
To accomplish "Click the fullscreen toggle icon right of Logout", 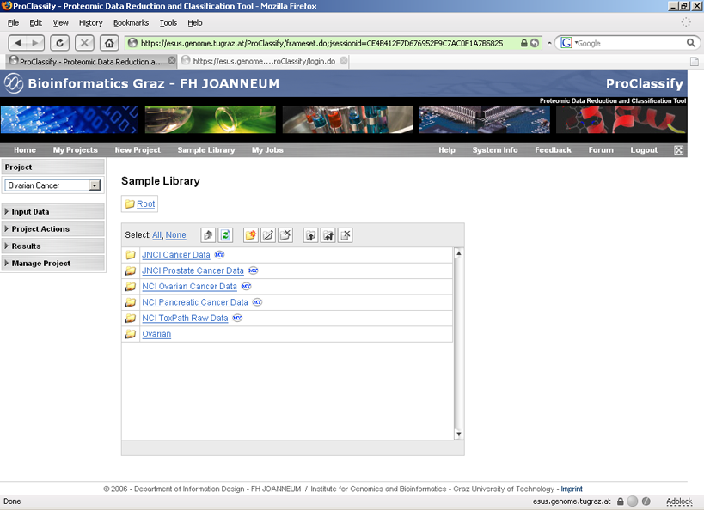I will [x=679, y=150].
